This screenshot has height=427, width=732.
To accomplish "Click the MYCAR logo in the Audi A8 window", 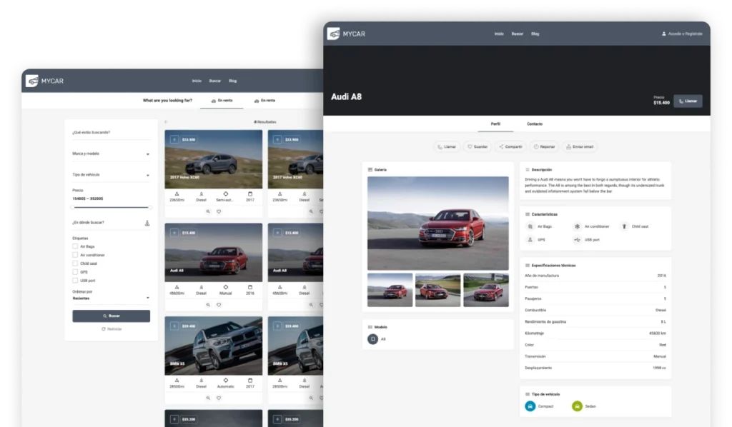I will (347, 34).
